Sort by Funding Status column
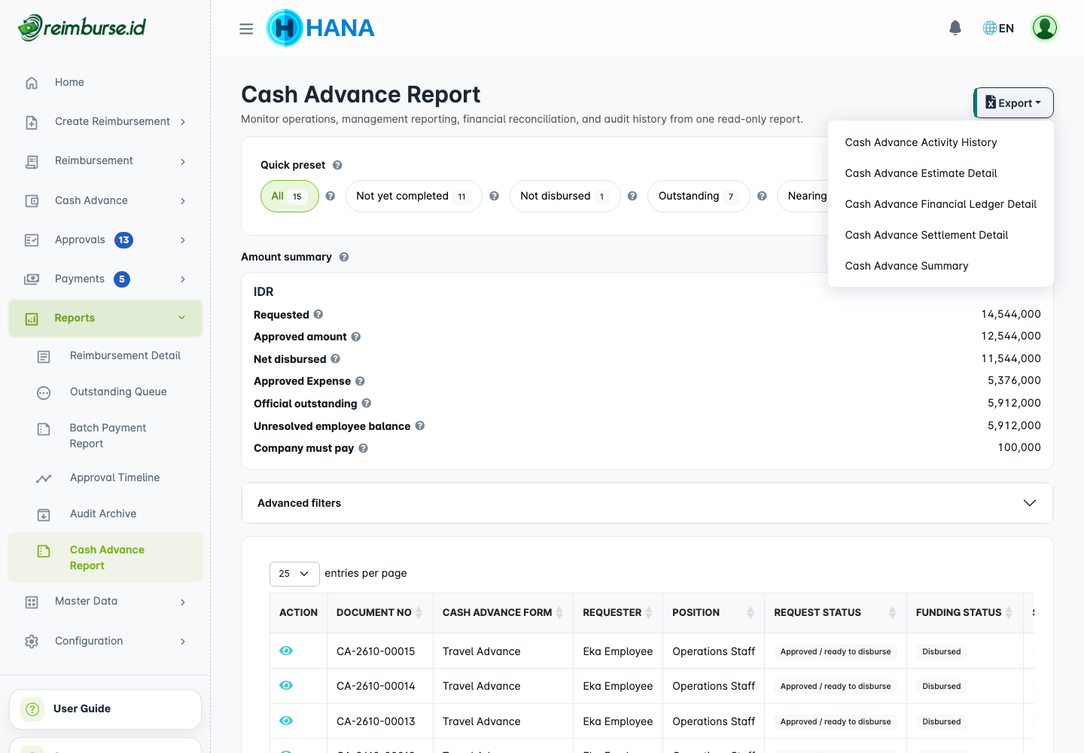This screenshot has height=753, width=1084. 964,613
